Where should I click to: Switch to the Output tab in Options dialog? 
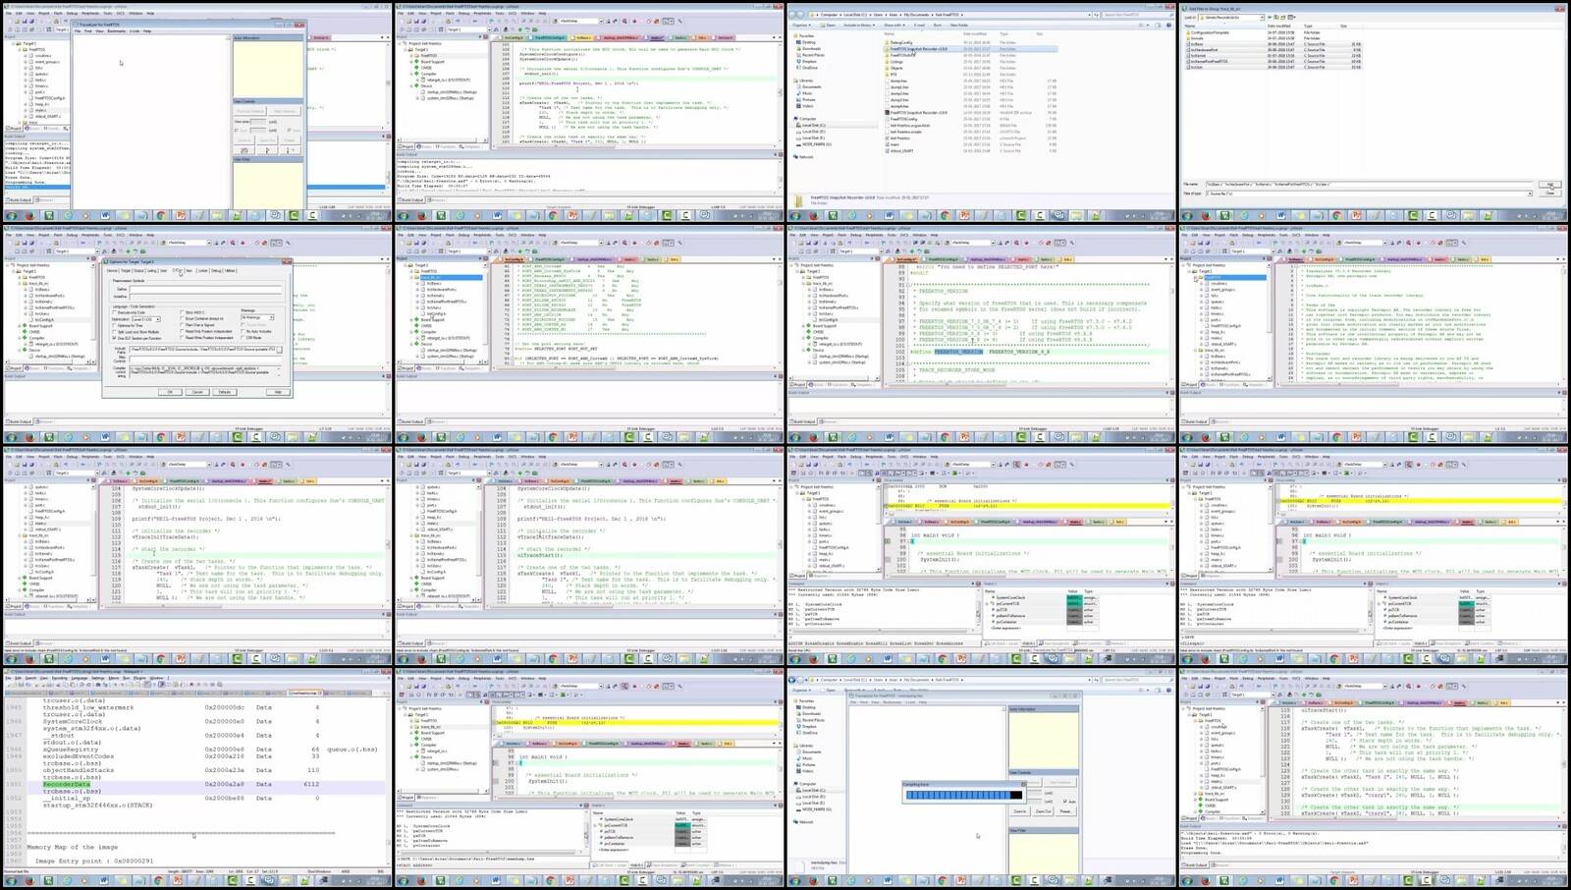138,270
